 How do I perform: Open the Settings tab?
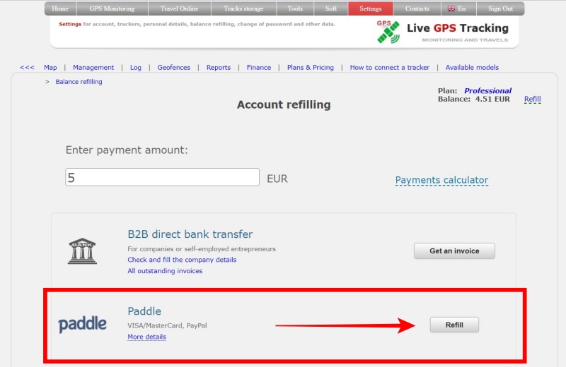370,8
